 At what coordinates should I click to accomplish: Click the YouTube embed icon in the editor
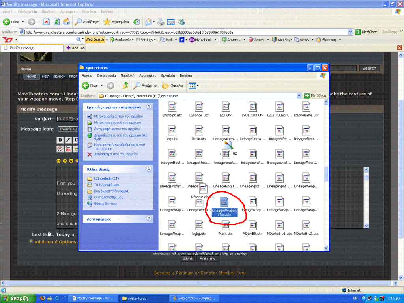(x=68, y=149)
